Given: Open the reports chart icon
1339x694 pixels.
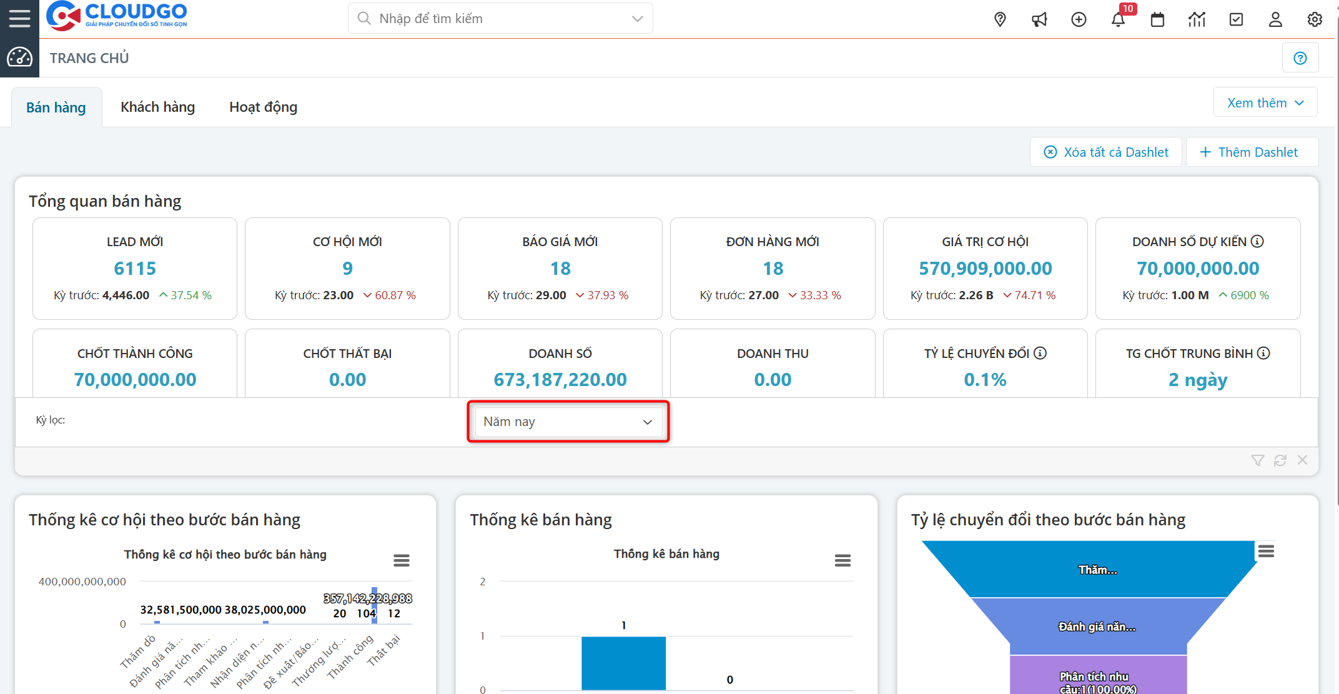Looking at the screenshot, I should point(1197,19).
